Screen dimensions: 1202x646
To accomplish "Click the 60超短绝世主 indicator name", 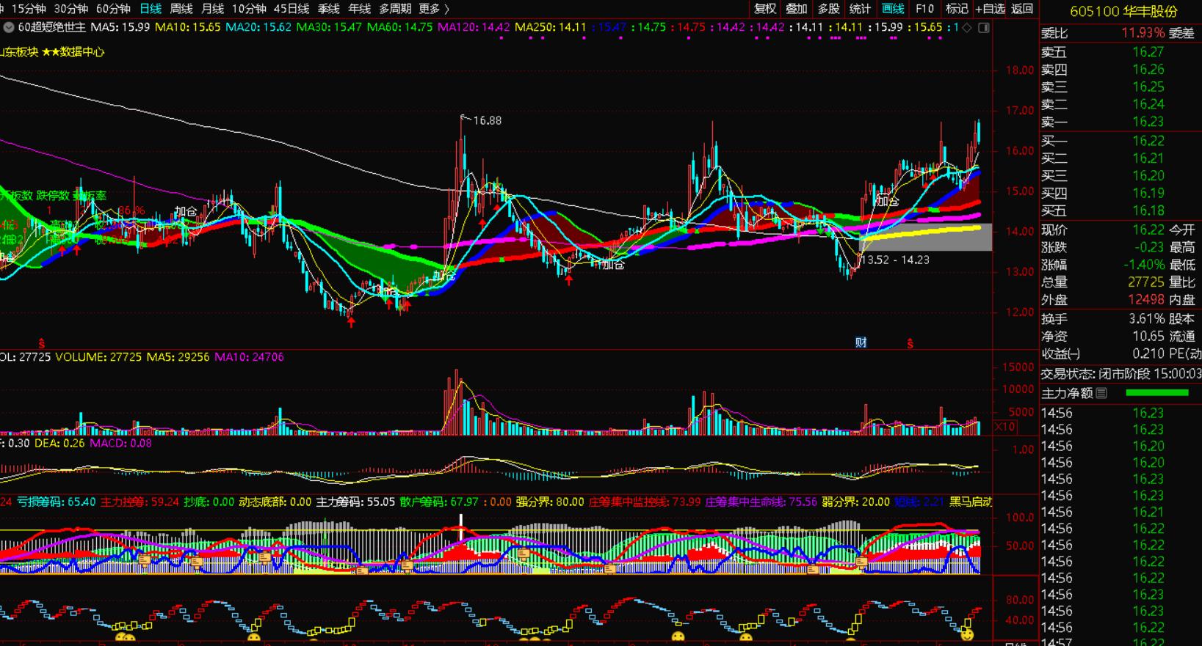I will click(52, 27).
